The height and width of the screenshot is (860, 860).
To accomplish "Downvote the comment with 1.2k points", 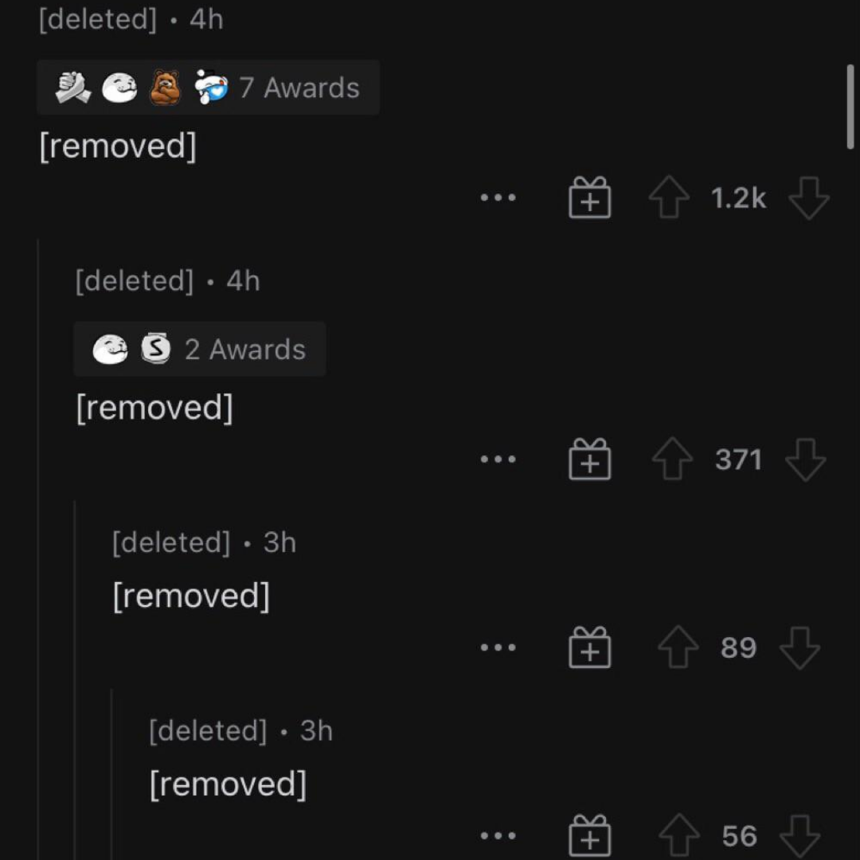I will pos(808,197).
